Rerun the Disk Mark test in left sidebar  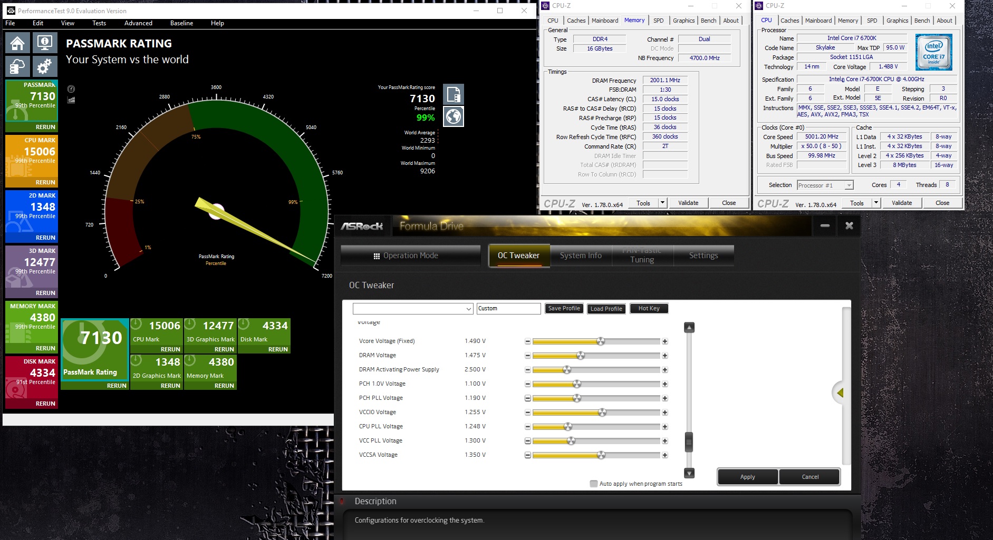[45, 404]
